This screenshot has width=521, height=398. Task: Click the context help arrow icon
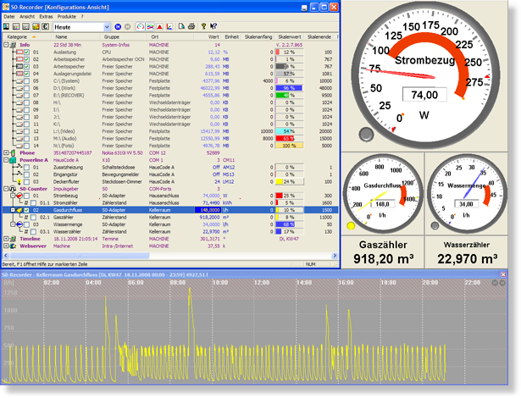[x=214, y=27]
